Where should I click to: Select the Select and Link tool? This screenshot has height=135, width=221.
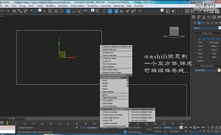coord(14,11)
